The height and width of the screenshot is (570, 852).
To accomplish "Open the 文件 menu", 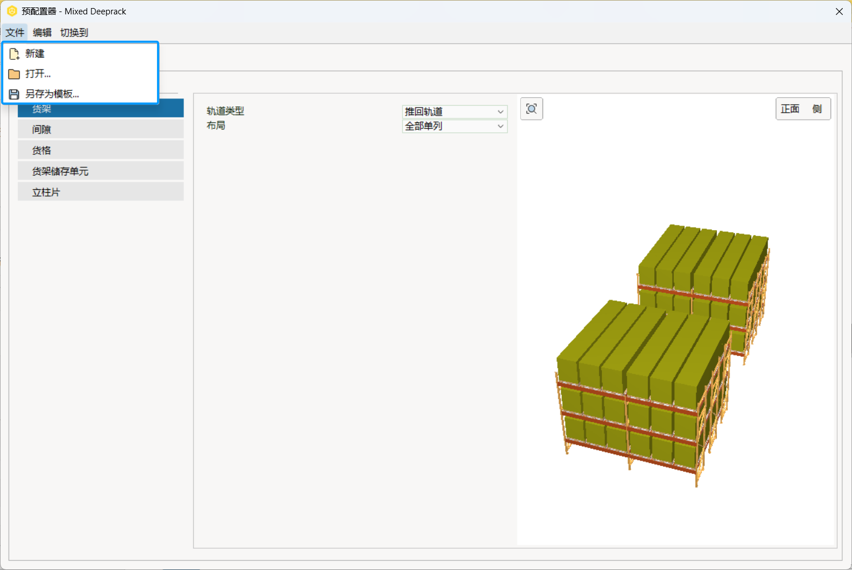I will [15, 33].
